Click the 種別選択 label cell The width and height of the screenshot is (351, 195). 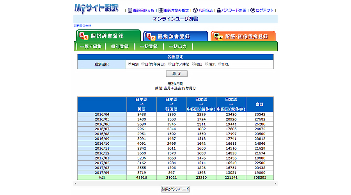(102, 64)
